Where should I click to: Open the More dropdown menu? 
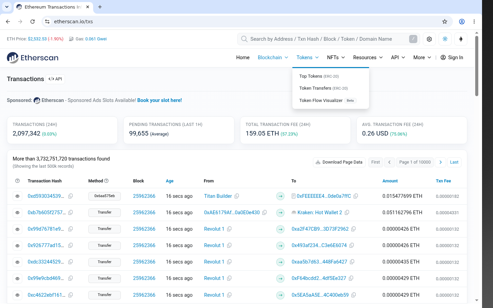(422, 57)
